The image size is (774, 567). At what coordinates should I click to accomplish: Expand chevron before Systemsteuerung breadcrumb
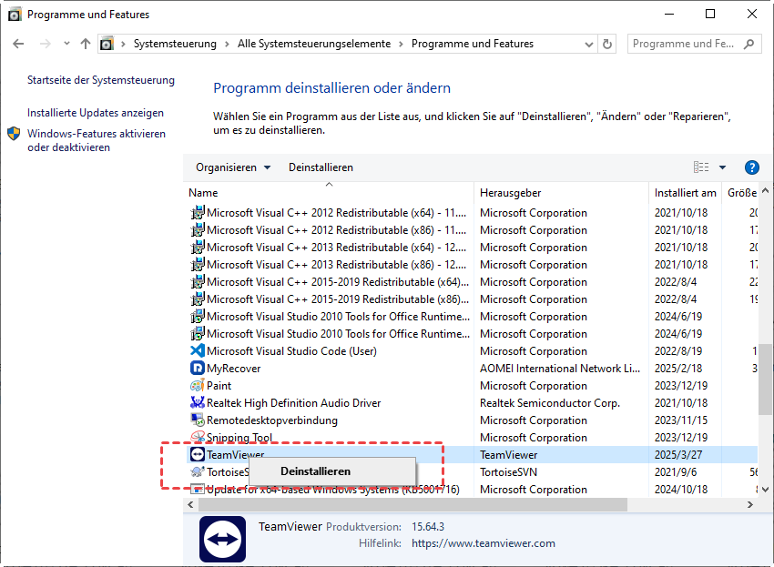tap(124, 44)
